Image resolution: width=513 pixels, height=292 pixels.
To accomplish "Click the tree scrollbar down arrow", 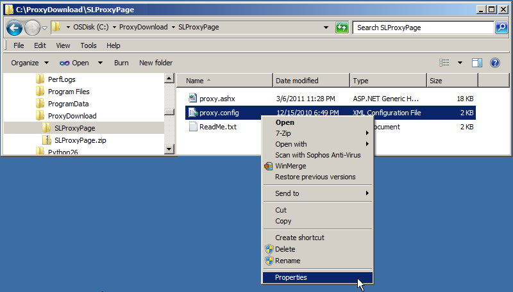I will [169, 149].
